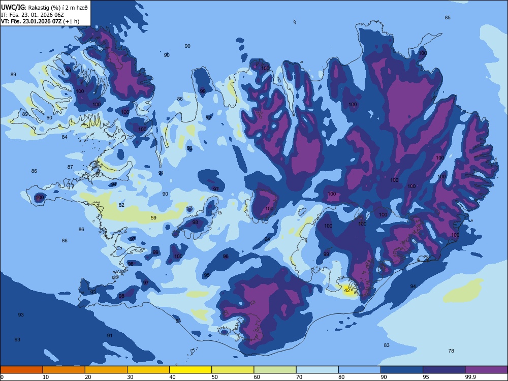Select the pale yellow 50–60 legend swatch

[x=233, y=370]
